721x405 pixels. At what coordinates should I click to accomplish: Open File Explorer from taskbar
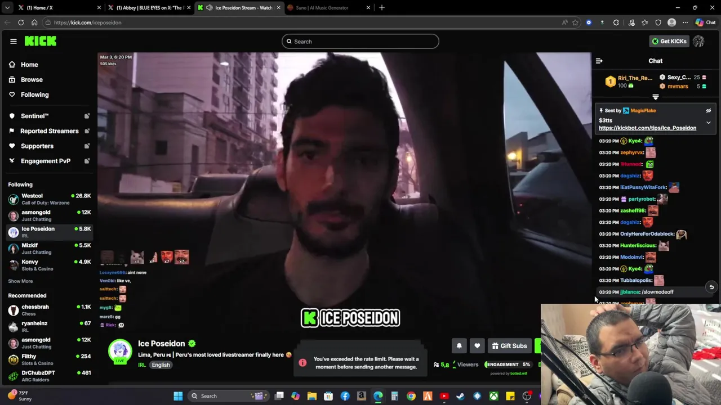(x=312, y=397)
